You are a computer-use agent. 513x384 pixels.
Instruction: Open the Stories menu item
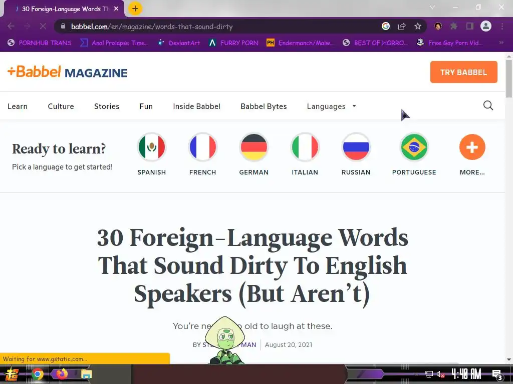tap(107, 106)
